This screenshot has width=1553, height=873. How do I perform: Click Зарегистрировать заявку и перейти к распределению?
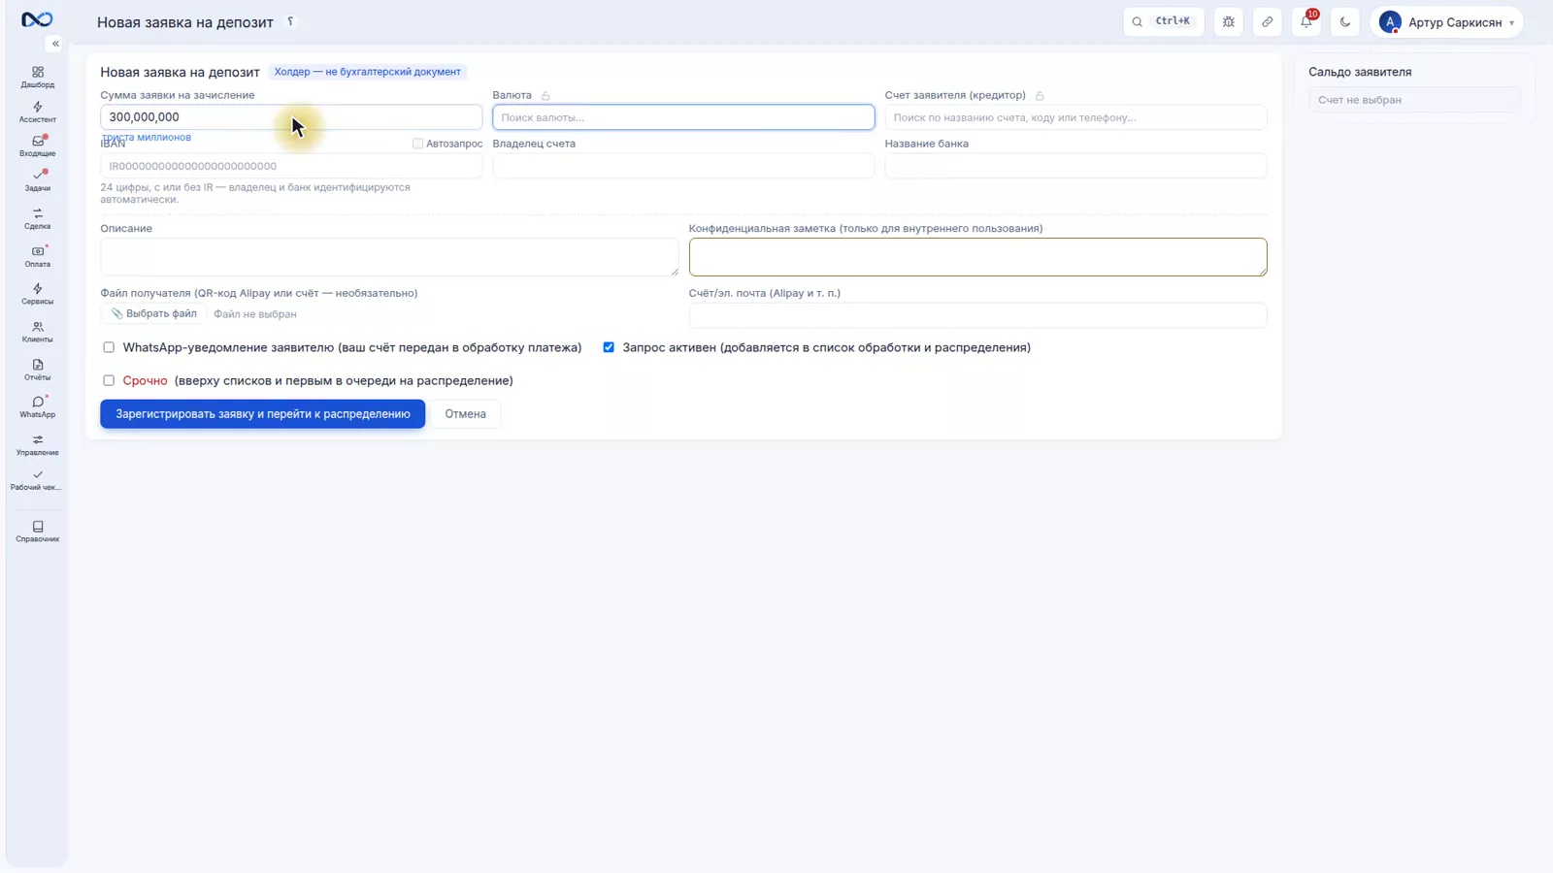[x=263, y=414]
